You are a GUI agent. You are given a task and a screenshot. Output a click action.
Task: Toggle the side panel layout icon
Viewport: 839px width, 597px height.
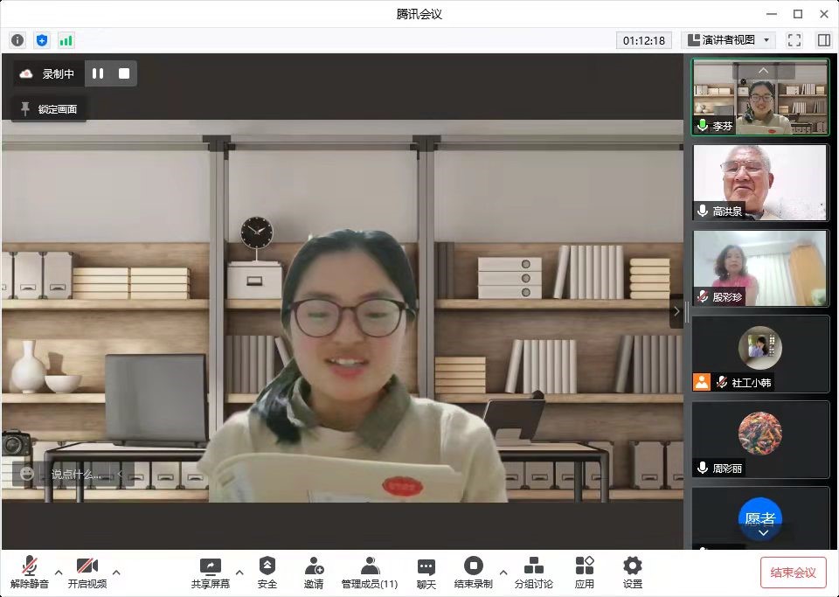pos(824,40)
